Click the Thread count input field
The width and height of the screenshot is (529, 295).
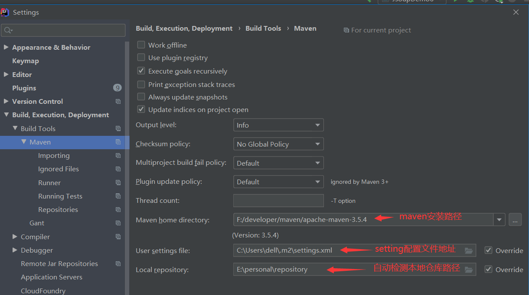278,201
